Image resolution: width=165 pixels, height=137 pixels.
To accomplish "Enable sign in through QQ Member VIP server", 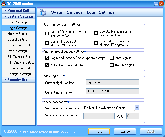I will 47,43.
